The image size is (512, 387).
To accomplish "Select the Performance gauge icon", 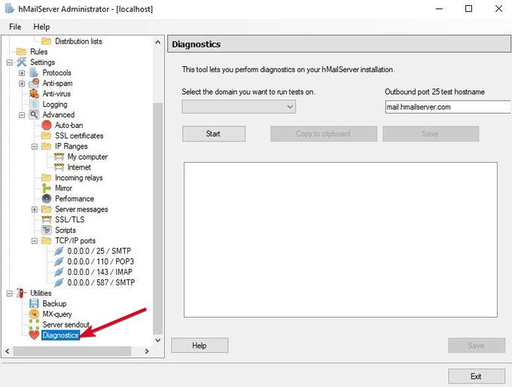I will coord(47,199).
